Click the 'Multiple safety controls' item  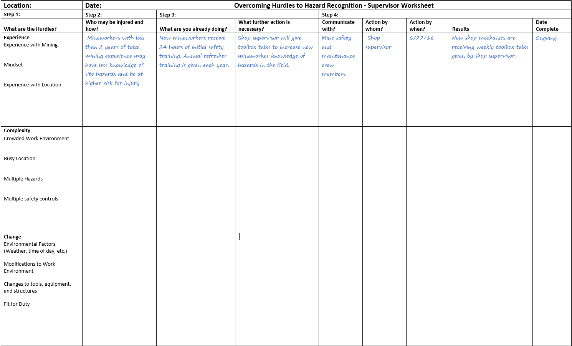coord(31,199)
